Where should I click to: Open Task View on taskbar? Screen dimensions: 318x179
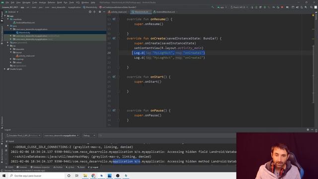(77, 176)
